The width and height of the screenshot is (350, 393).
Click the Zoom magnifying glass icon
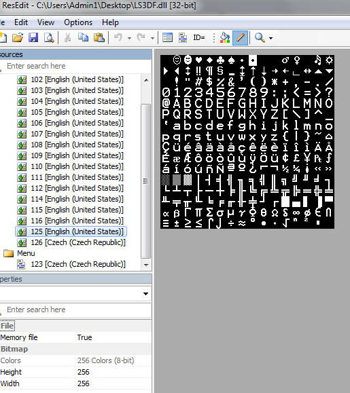260,38
